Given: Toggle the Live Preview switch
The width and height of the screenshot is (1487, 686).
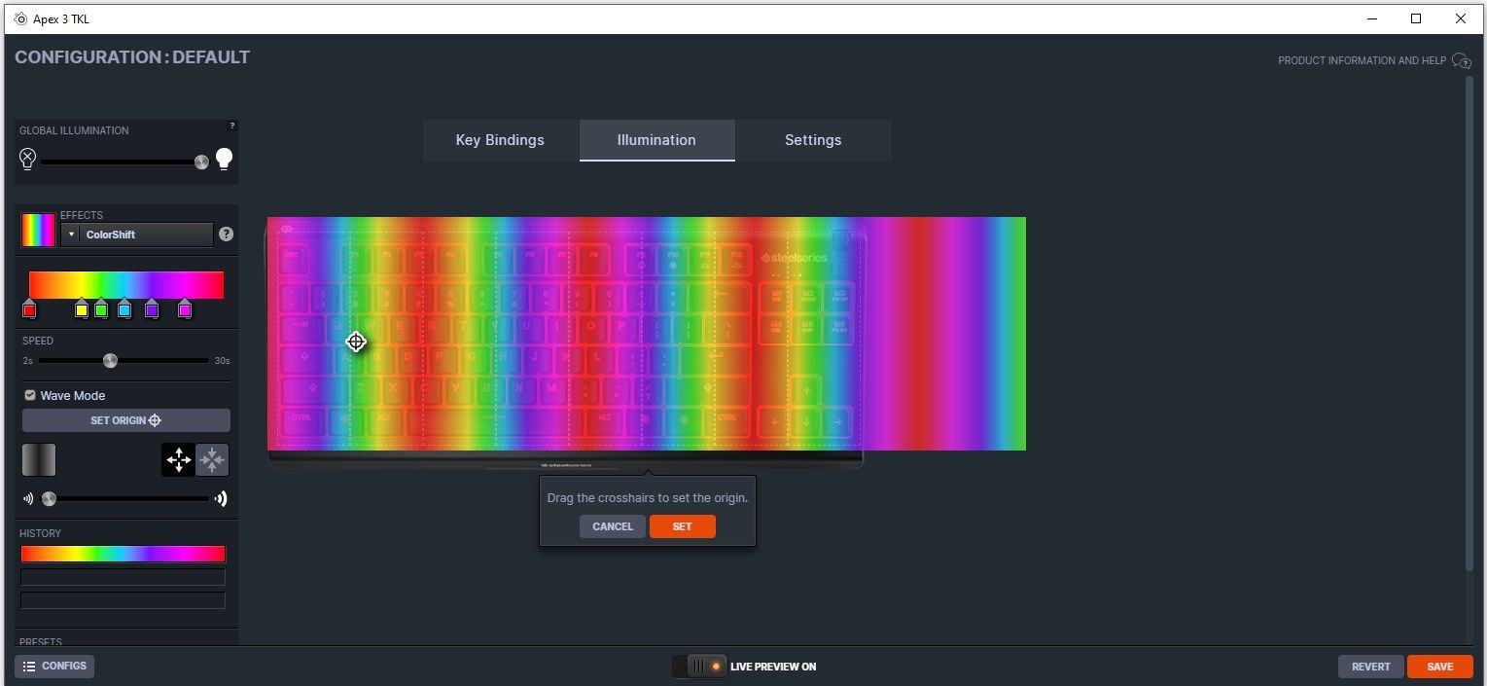Looking at the screenshot, I should pyautogui.click(x=699, y=667).
